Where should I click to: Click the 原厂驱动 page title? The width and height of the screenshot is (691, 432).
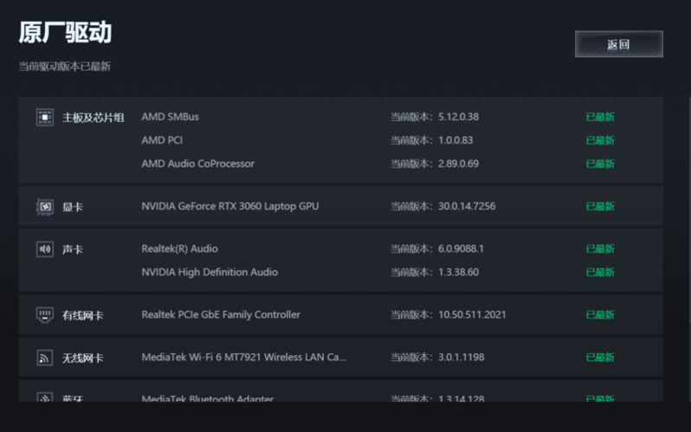point(65,33)
